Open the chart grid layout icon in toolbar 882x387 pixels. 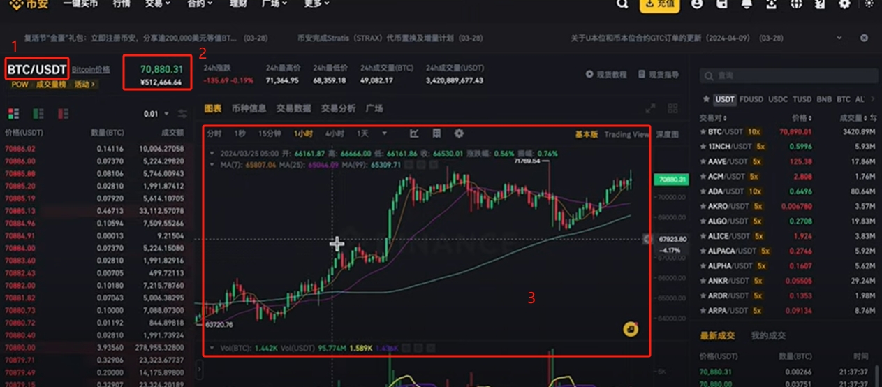tap(436, 133)
